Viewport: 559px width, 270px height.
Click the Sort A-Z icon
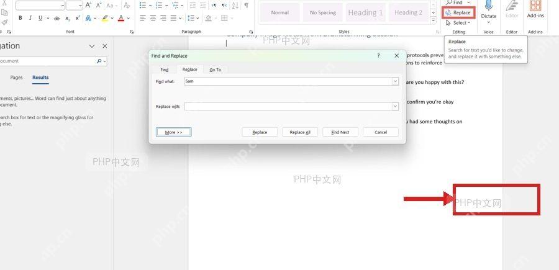pos(235,6)
